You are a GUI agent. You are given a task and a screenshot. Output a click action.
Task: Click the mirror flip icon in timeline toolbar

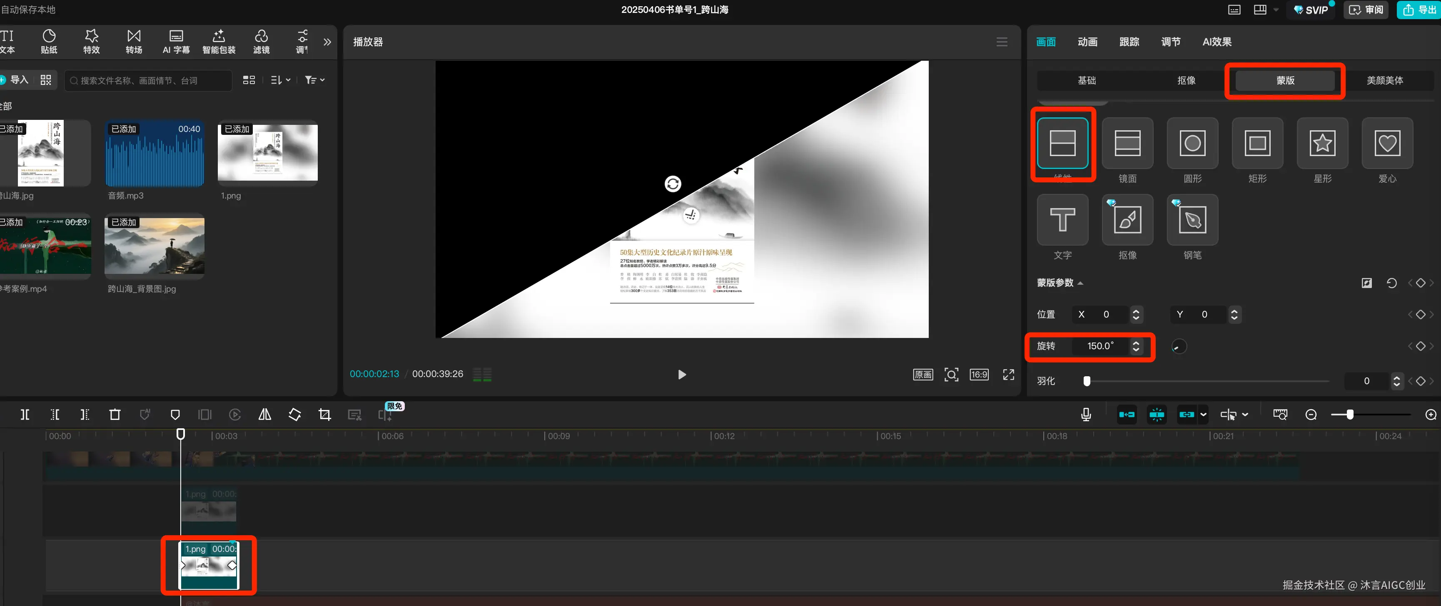coord(264,415)
